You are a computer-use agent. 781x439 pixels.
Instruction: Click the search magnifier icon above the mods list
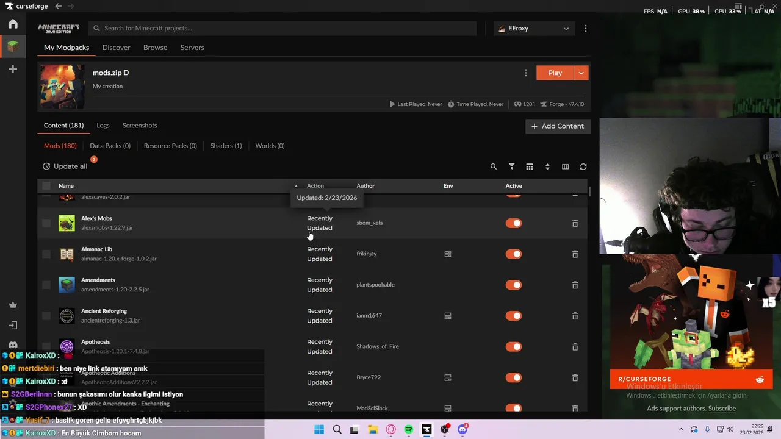pos(494,166)
